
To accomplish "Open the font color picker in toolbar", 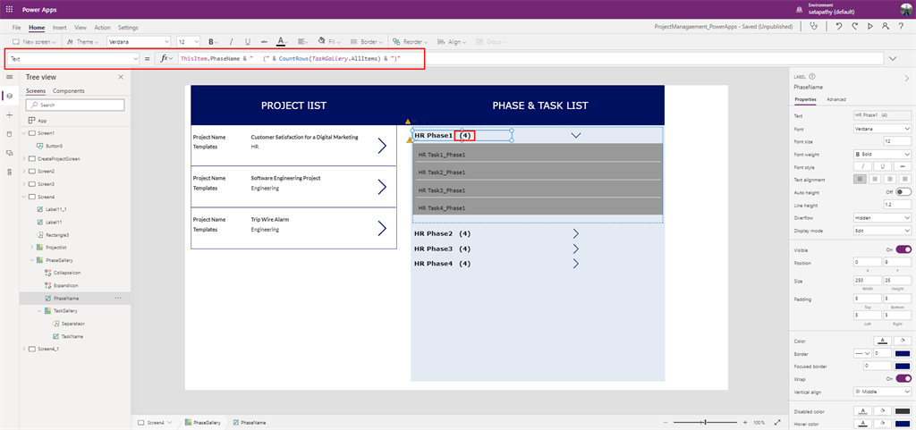I will pyautogui.click(x=282, y=42).
